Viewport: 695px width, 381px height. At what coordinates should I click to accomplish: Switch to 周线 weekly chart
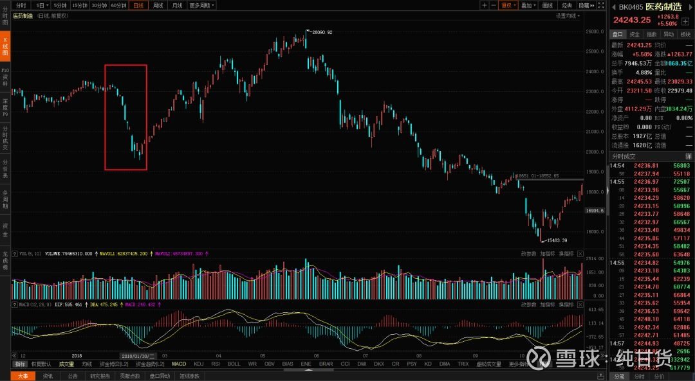tap(158, 5)
